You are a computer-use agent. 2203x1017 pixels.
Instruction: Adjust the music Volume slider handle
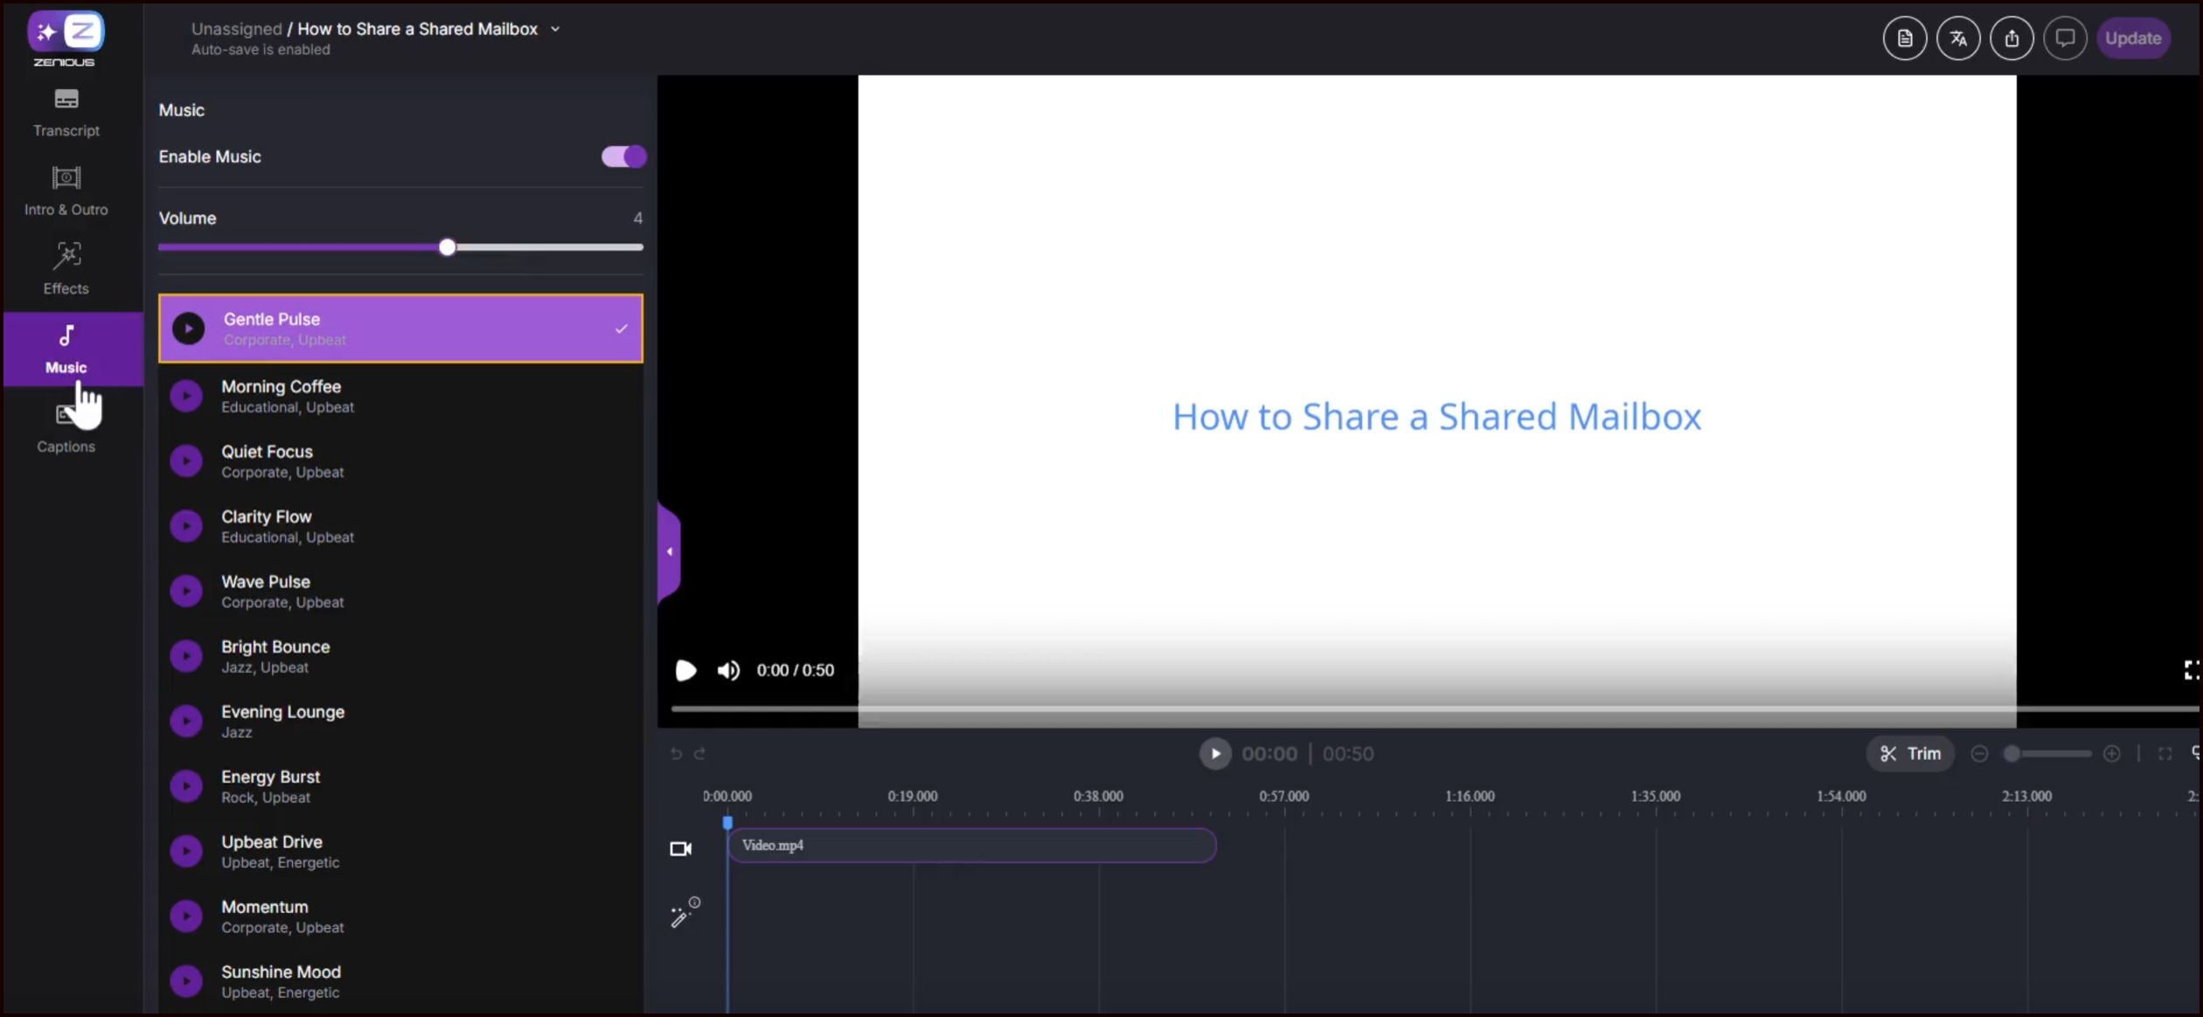447,247
